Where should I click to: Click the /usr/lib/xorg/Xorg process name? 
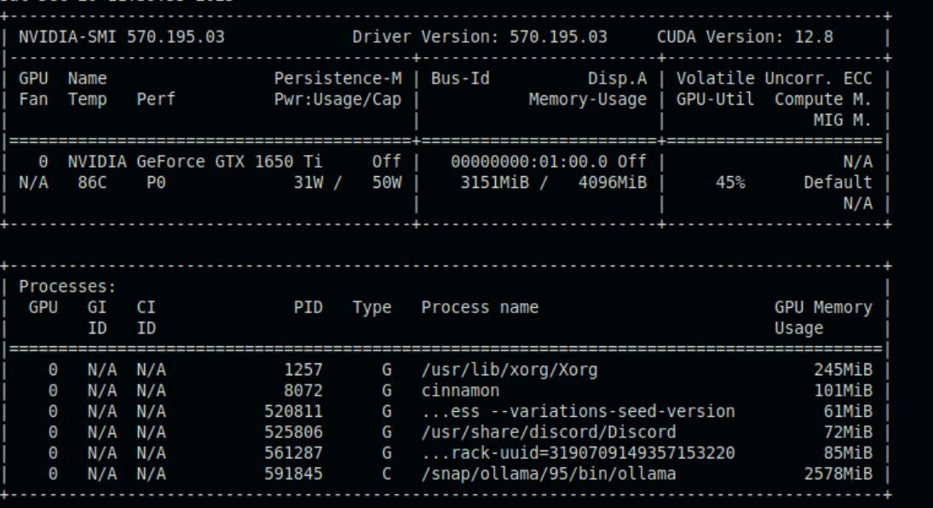pos(509,370)
